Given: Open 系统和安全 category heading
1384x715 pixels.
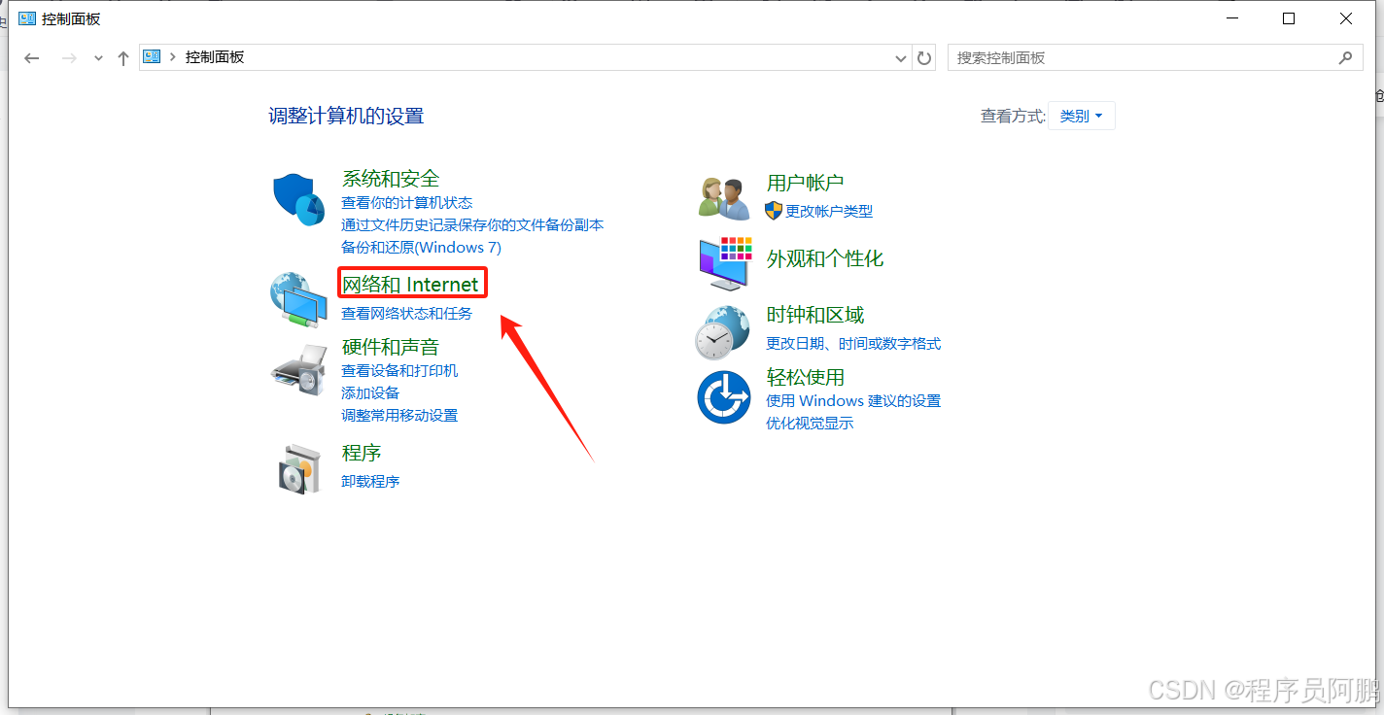Looking at the screenshot, I should click(391, 179).
